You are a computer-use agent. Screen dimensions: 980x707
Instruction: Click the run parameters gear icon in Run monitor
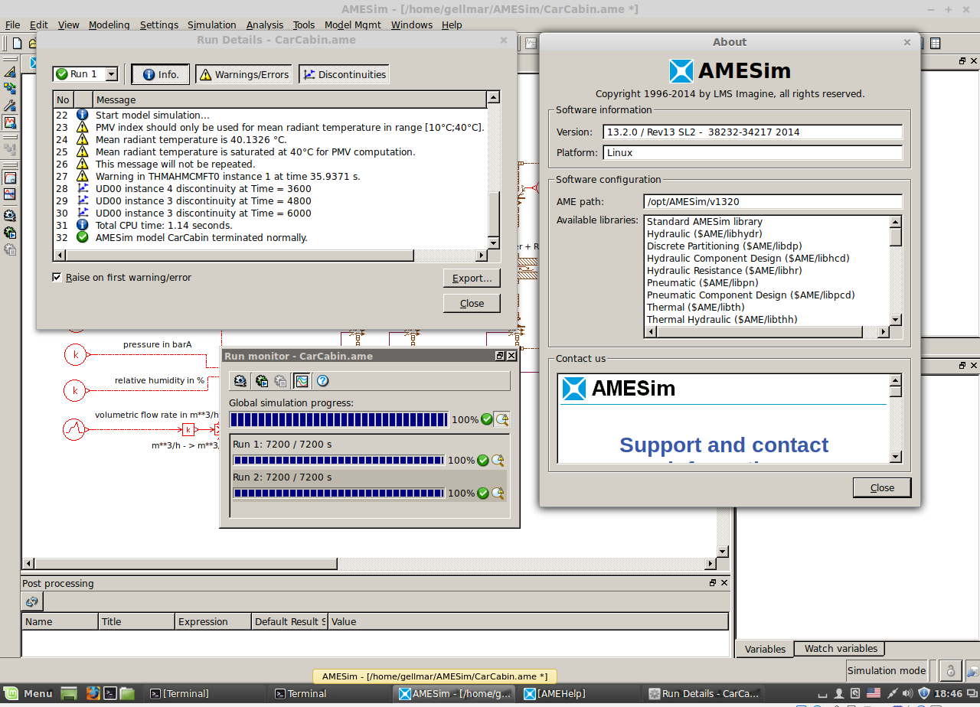(240, 381)
